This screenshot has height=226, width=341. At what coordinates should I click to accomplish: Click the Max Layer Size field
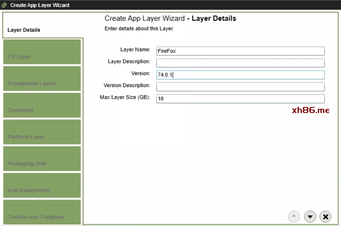240,99
